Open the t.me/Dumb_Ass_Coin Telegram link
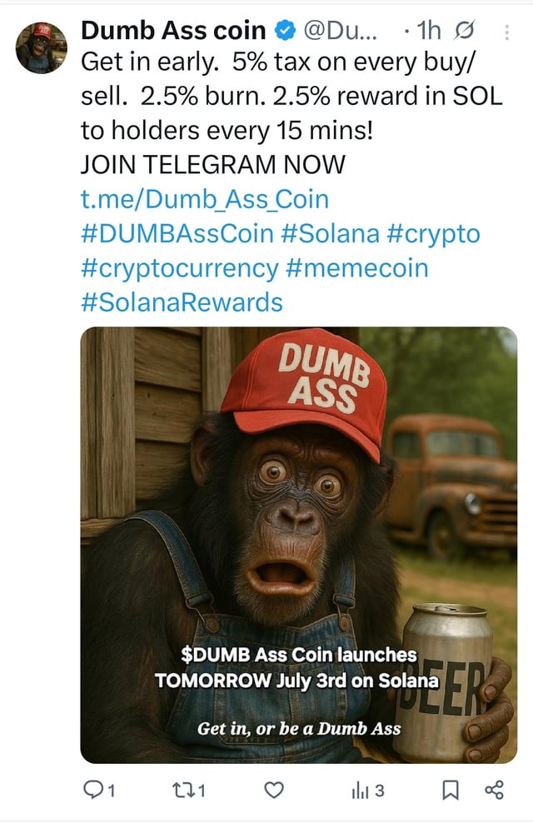Screen dimensions: 533x823 coord(204,200)
